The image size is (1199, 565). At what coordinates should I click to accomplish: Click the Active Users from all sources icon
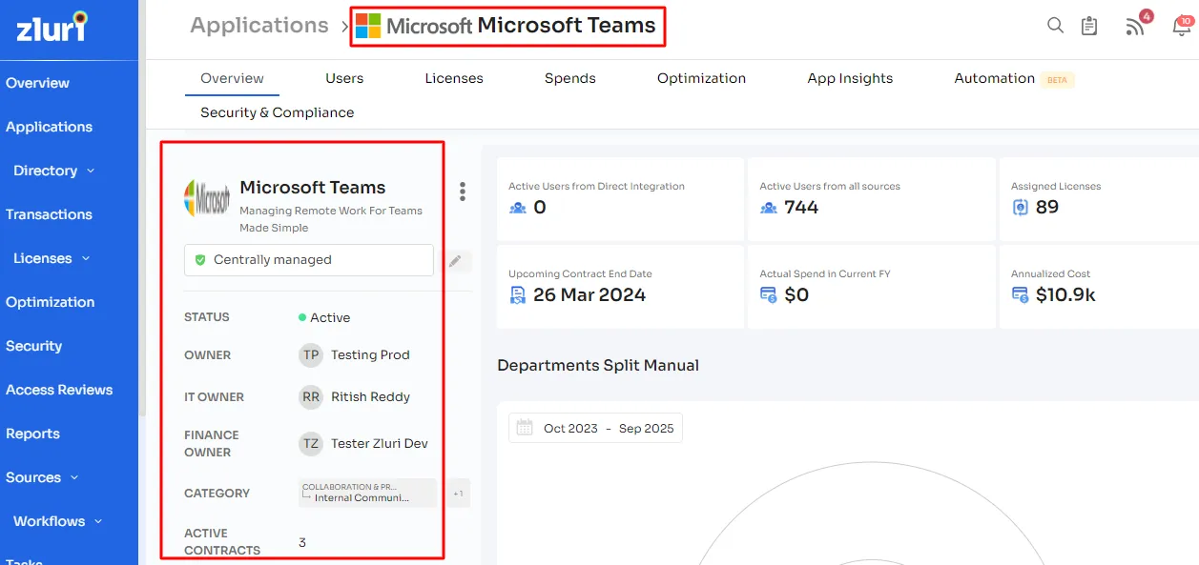coord(769,208)
